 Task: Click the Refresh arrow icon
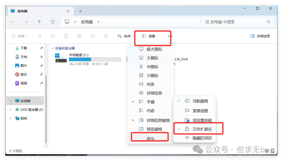53,22
